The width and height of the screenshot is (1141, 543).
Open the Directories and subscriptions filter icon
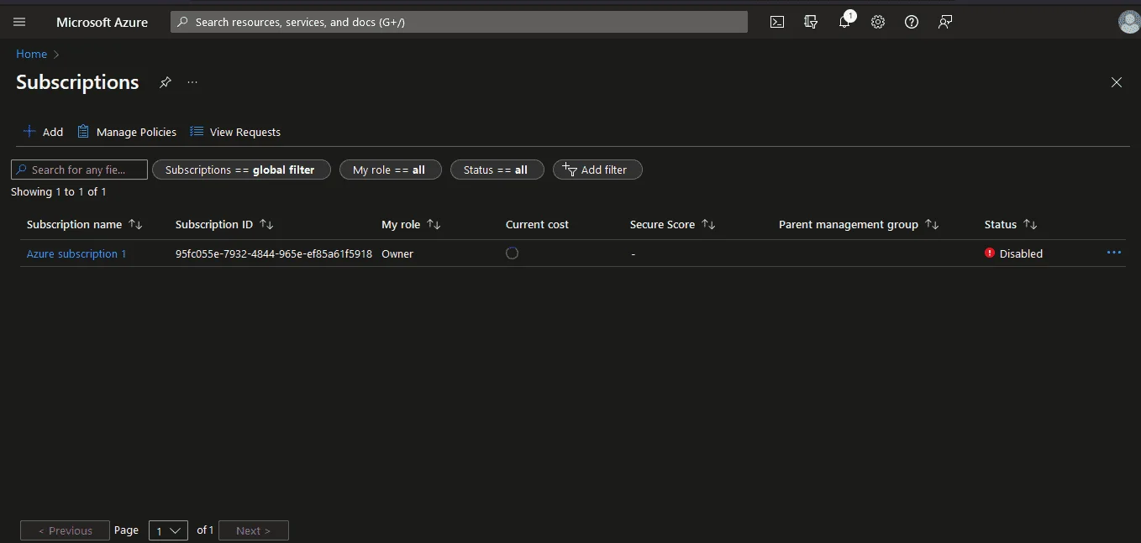coord(811,22)
